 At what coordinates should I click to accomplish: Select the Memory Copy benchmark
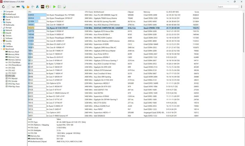14,57
